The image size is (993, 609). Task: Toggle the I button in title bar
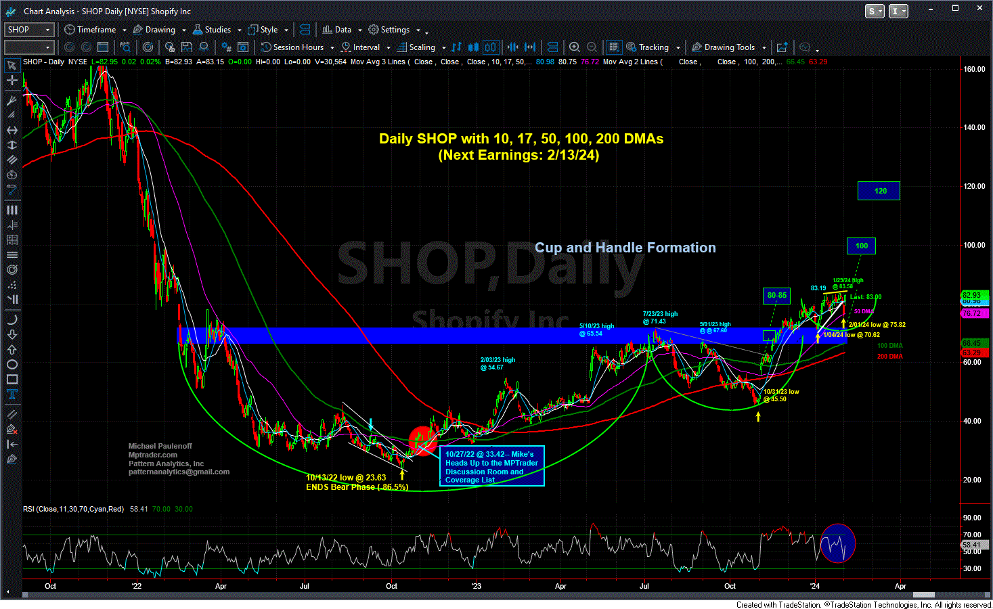[x=898, y=11]
